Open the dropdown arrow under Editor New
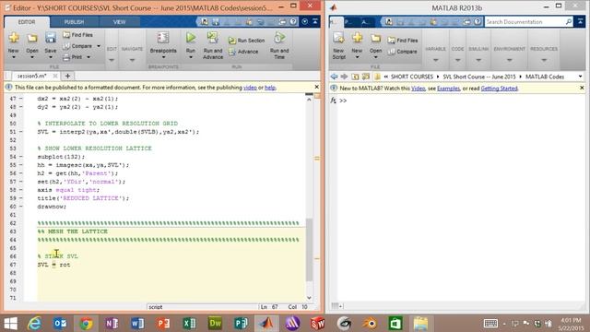The image size is (590, 332). pos(14,57)
